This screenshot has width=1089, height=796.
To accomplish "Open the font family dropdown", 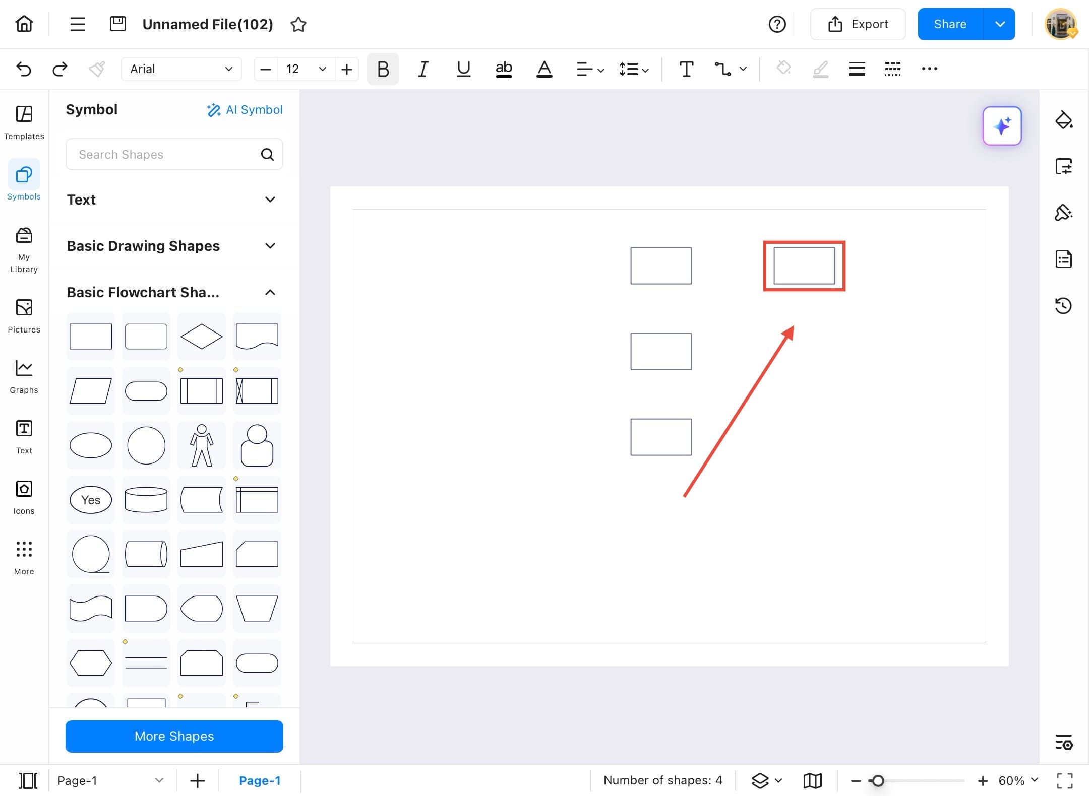I will click(x=180, y=69).
